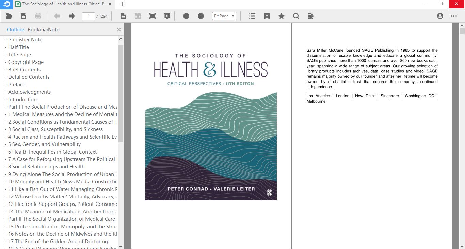Open Preface in outline
The width and height of the screenshot is (465, 249).
[x=17, y=85]
